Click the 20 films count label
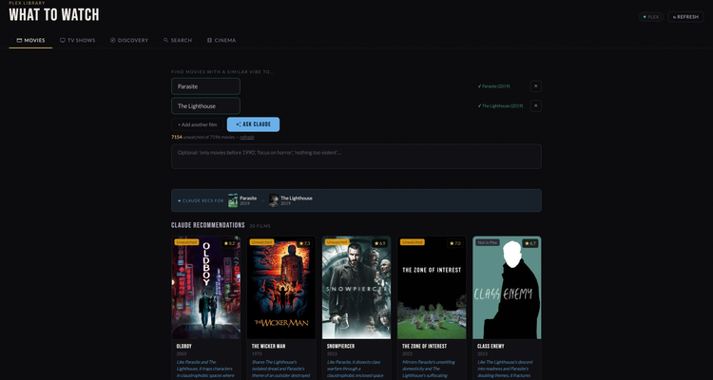 pos(260,226)
